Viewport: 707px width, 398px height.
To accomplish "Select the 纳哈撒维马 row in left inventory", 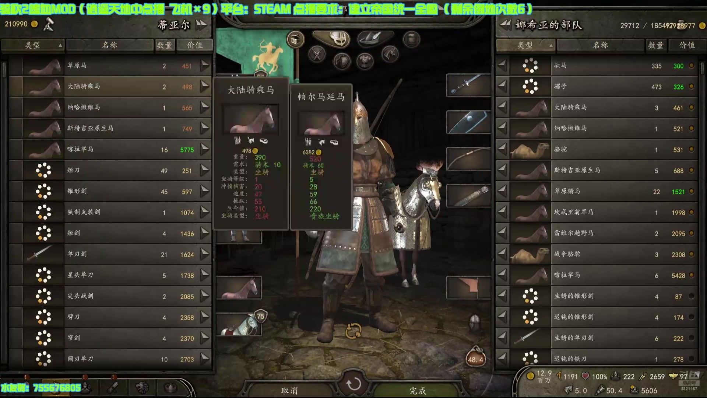I will pos(110,108).
